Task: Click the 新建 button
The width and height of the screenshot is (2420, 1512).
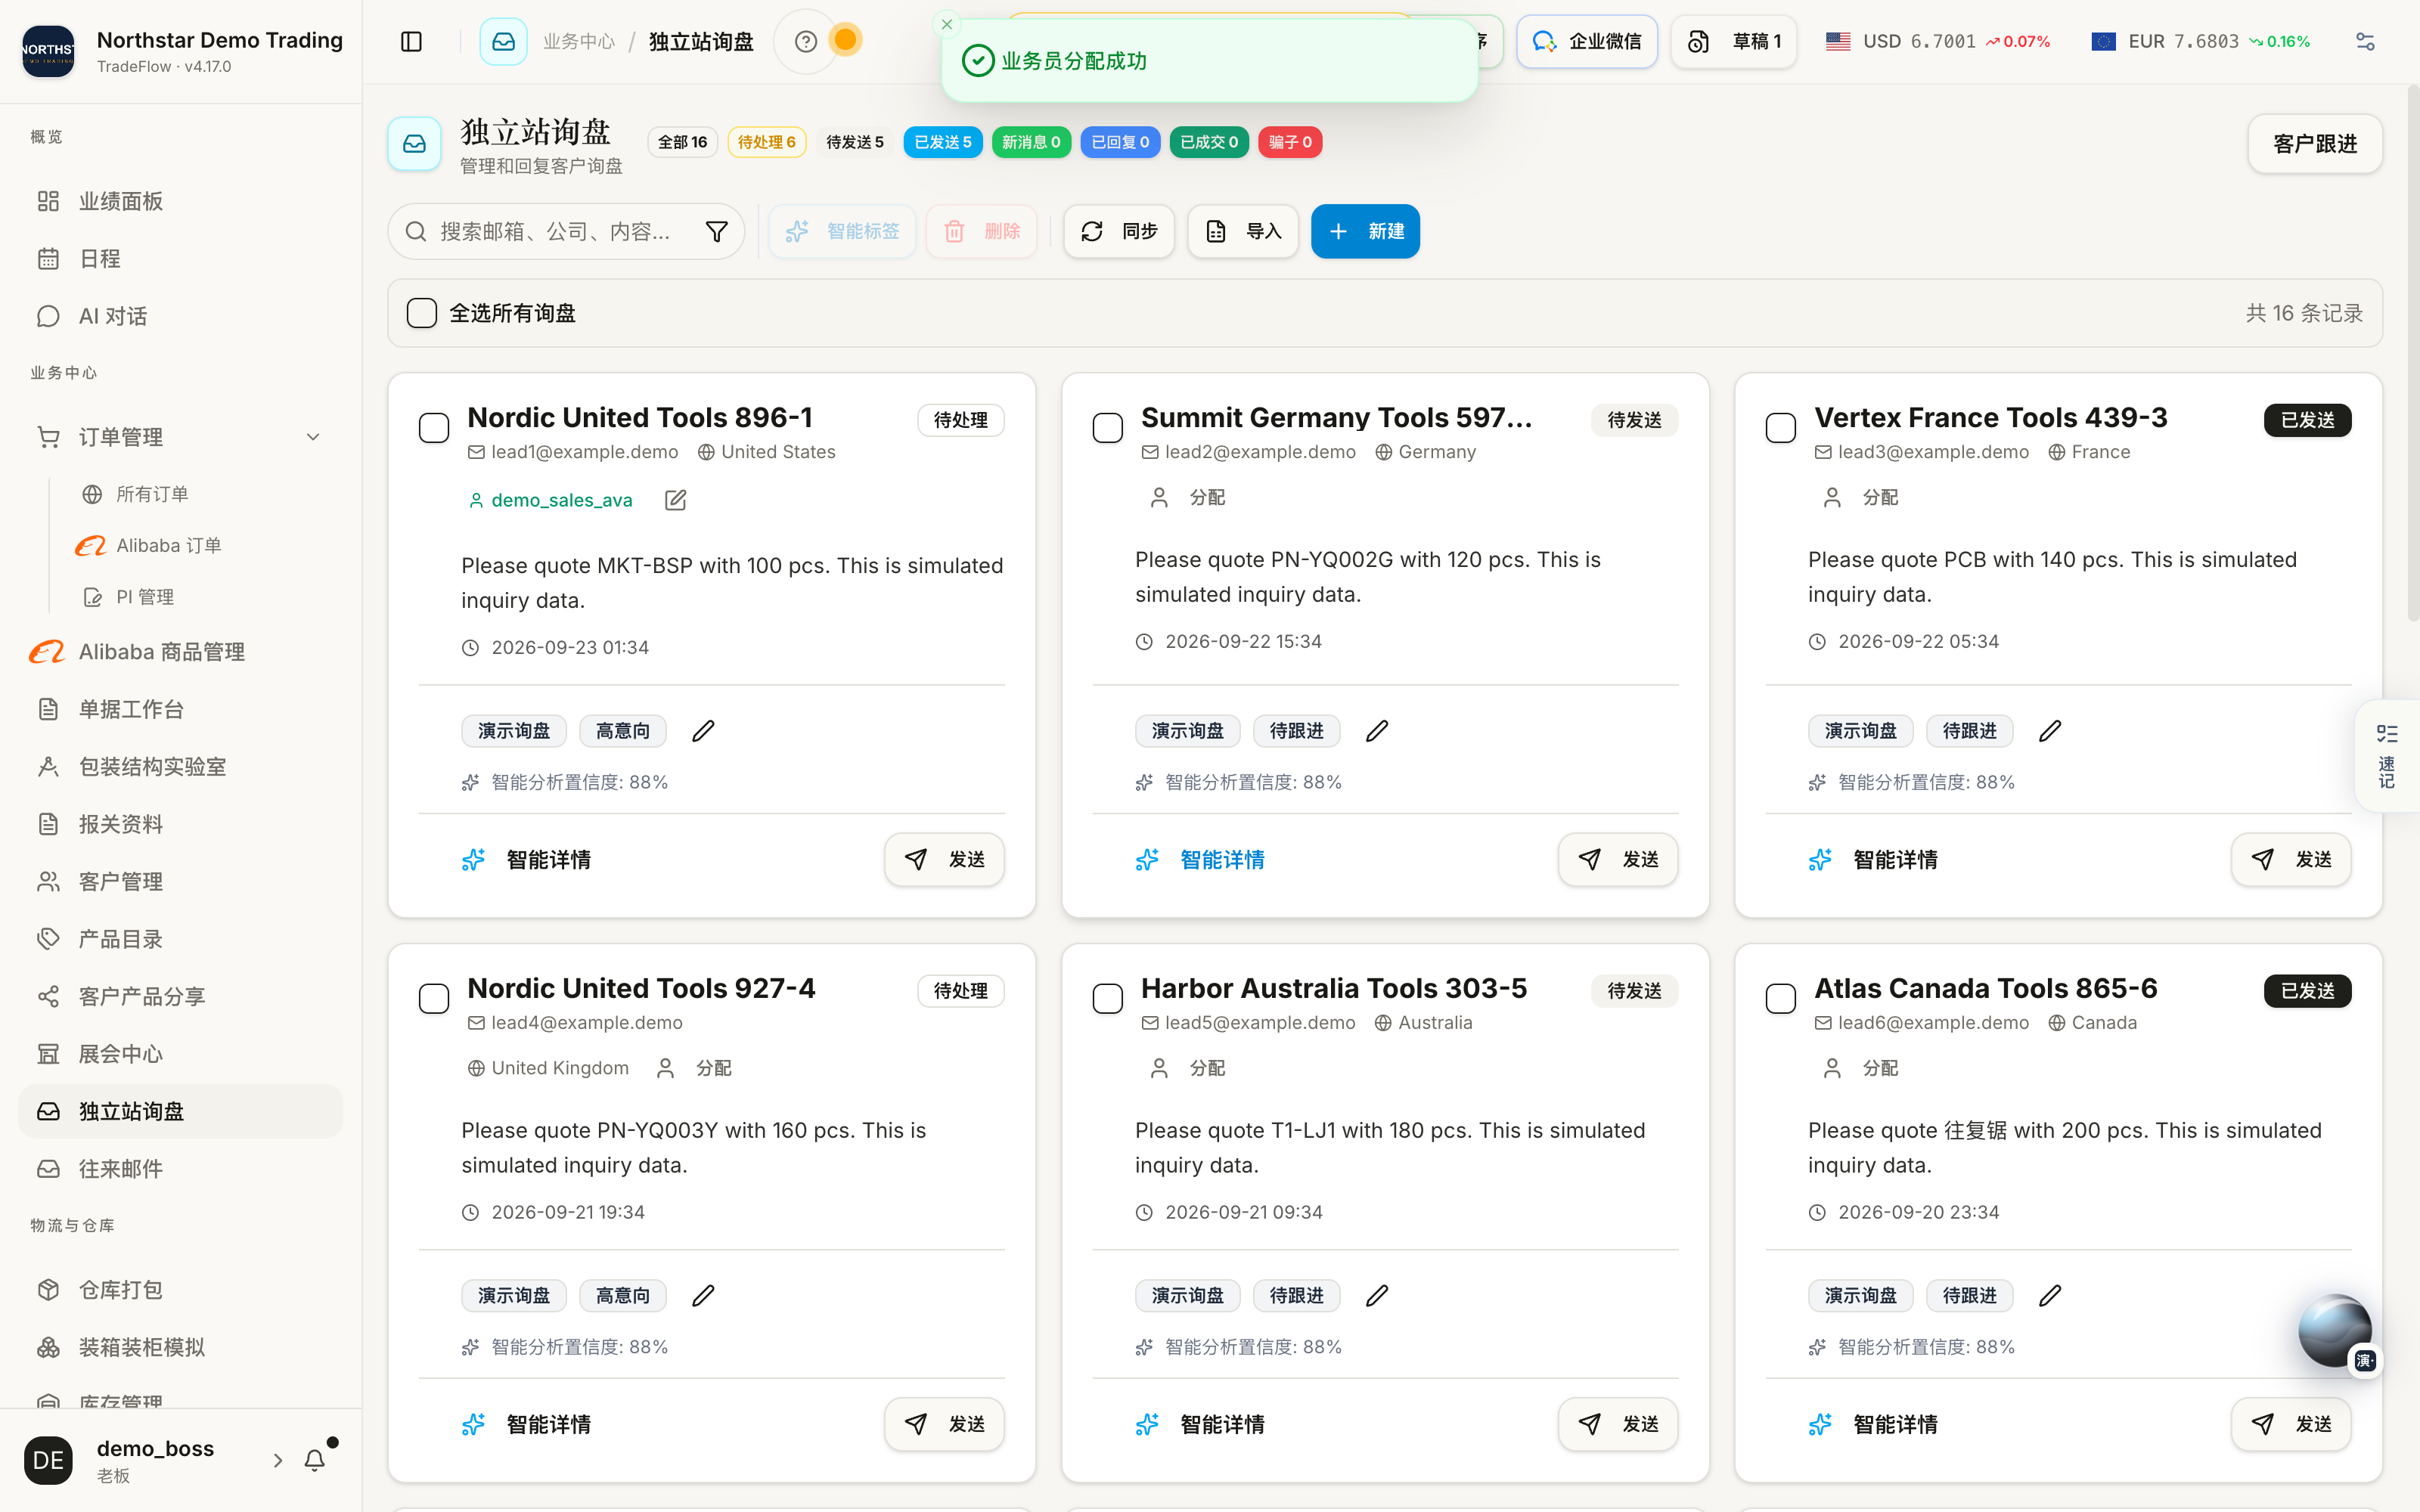Action: 1365,232
